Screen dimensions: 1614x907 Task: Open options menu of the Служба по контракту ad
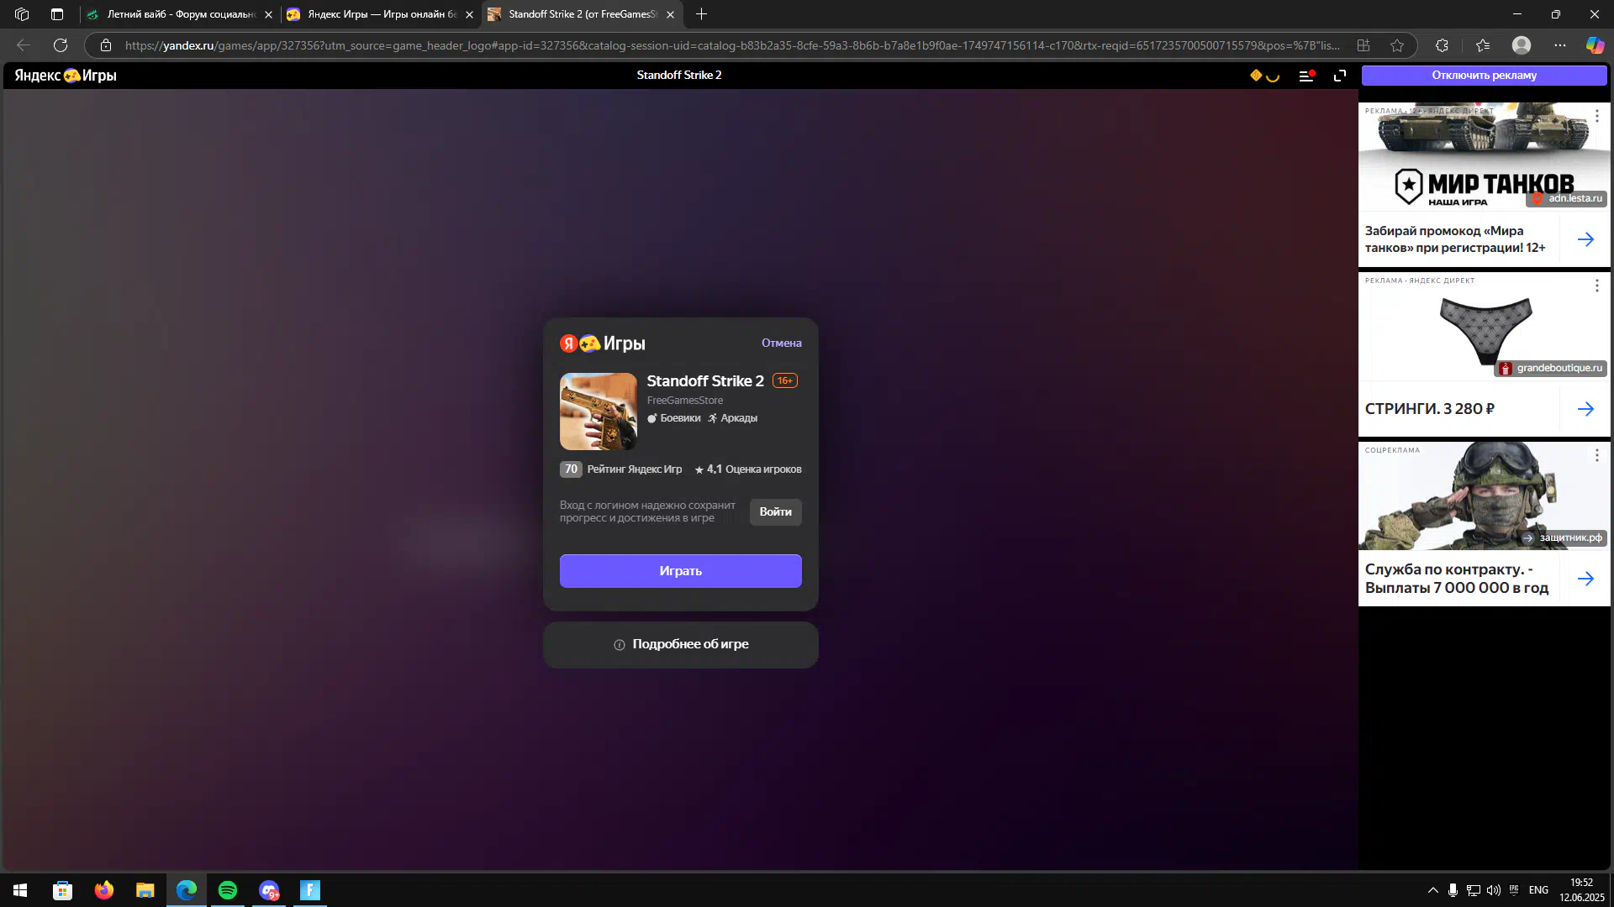[x=1596, y=455]
